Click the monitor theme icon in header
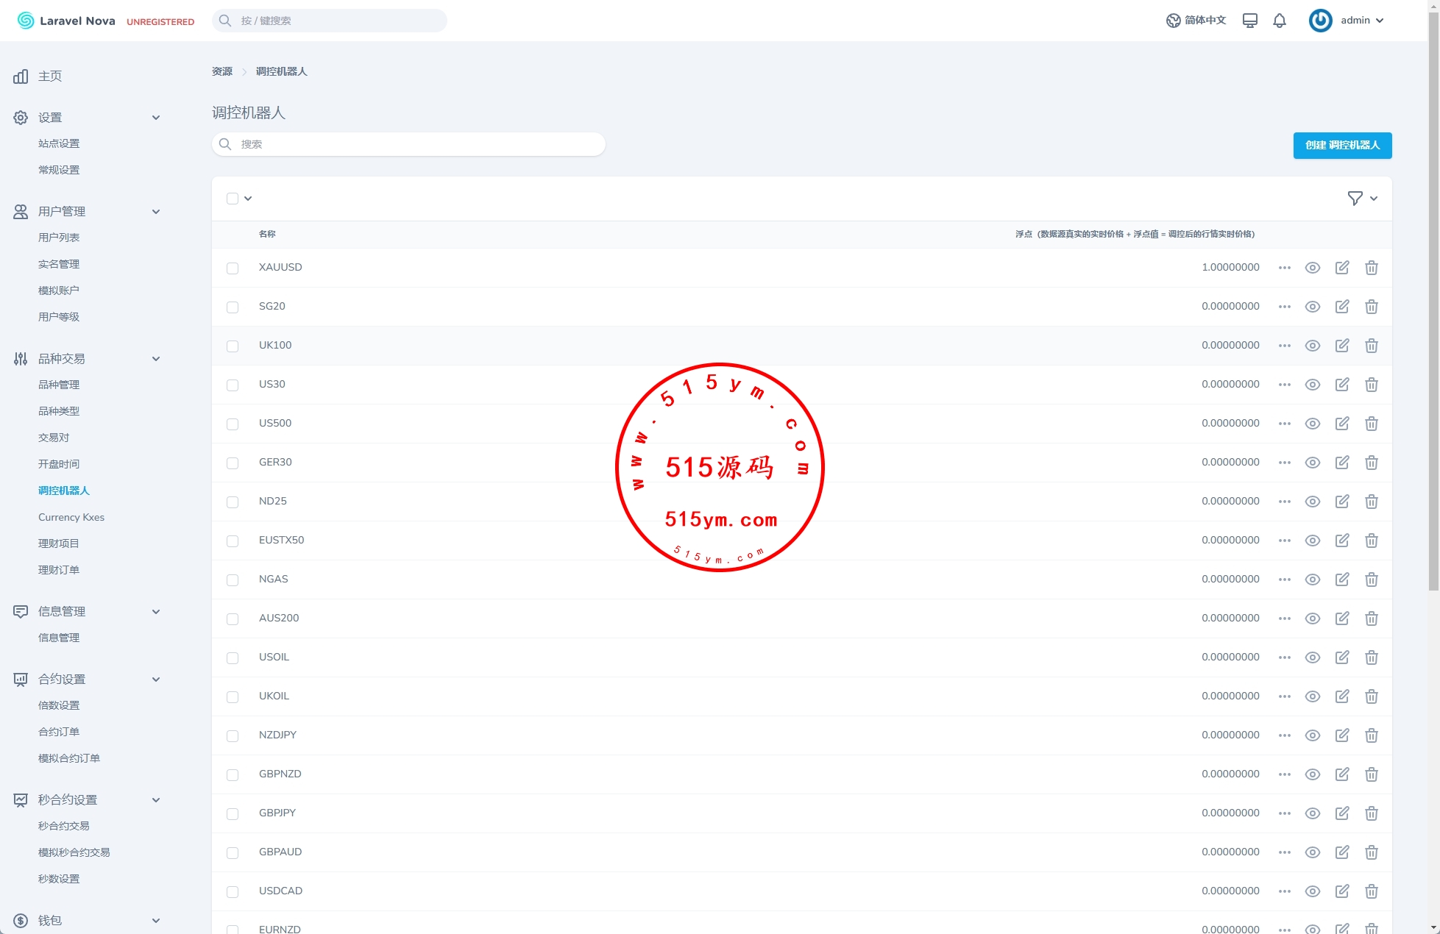This screenshot has height=934, width=1440. point(1249,21)
